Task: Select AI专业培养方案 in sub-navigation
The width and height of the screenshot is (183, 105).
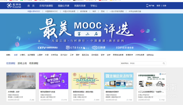Action: [135, 11]
